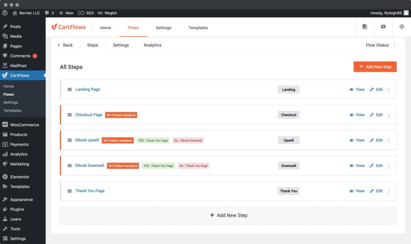Click the YouTube video tutorials icon

tap(383, 27)
